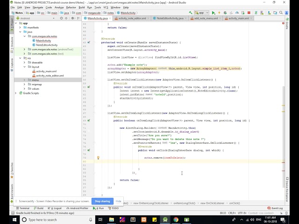Screen dimensions: 299x224
Task: Open the Terminal tool window
Action: 23,208
